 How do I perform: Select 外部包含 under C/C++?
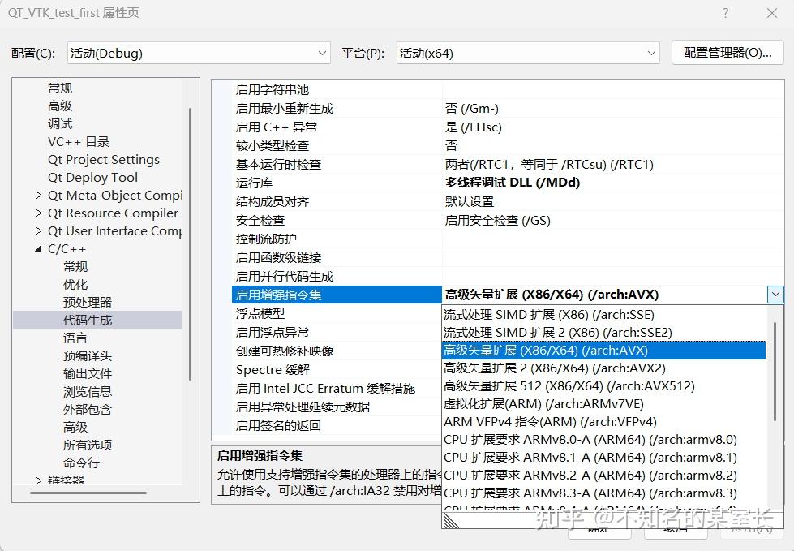(x=88, y=409)
